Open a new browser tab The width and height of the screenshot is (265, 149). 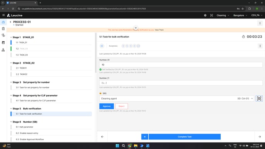click(x=40, y=3)
